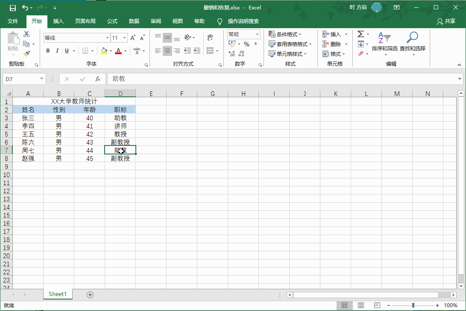466x311 pixels.
Task: Decrease indent of the cell
Action: click(187, 51)
